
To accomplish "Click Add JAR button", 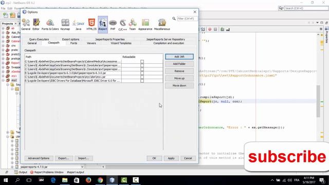I will pos(179,57).
